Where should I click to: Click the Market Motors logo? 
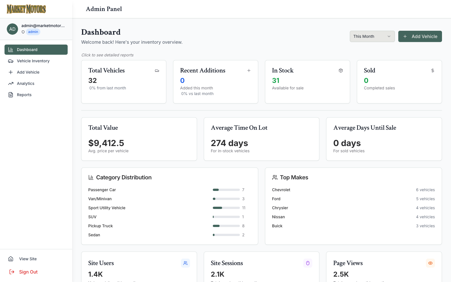click(x=26, y=9)
